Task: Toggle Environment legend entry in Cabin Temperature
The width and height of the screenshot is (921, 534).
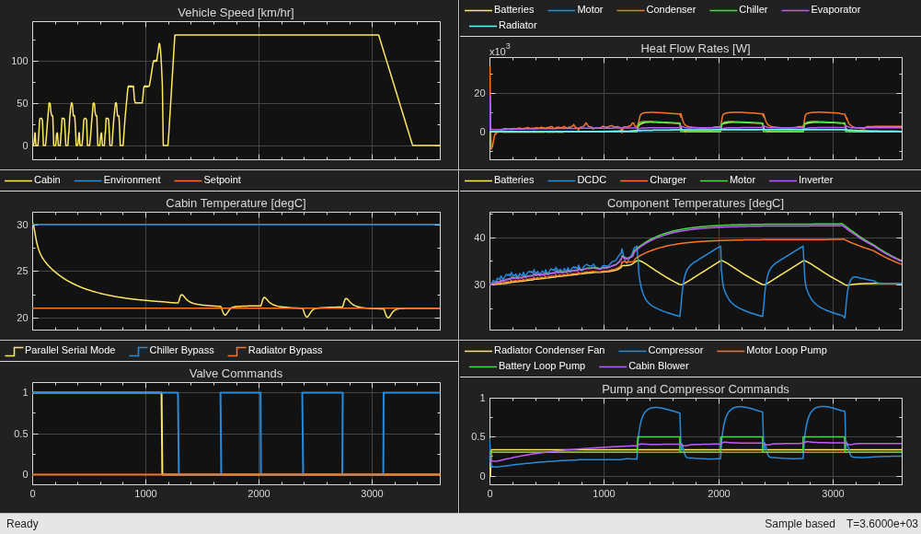Action: 118,180
